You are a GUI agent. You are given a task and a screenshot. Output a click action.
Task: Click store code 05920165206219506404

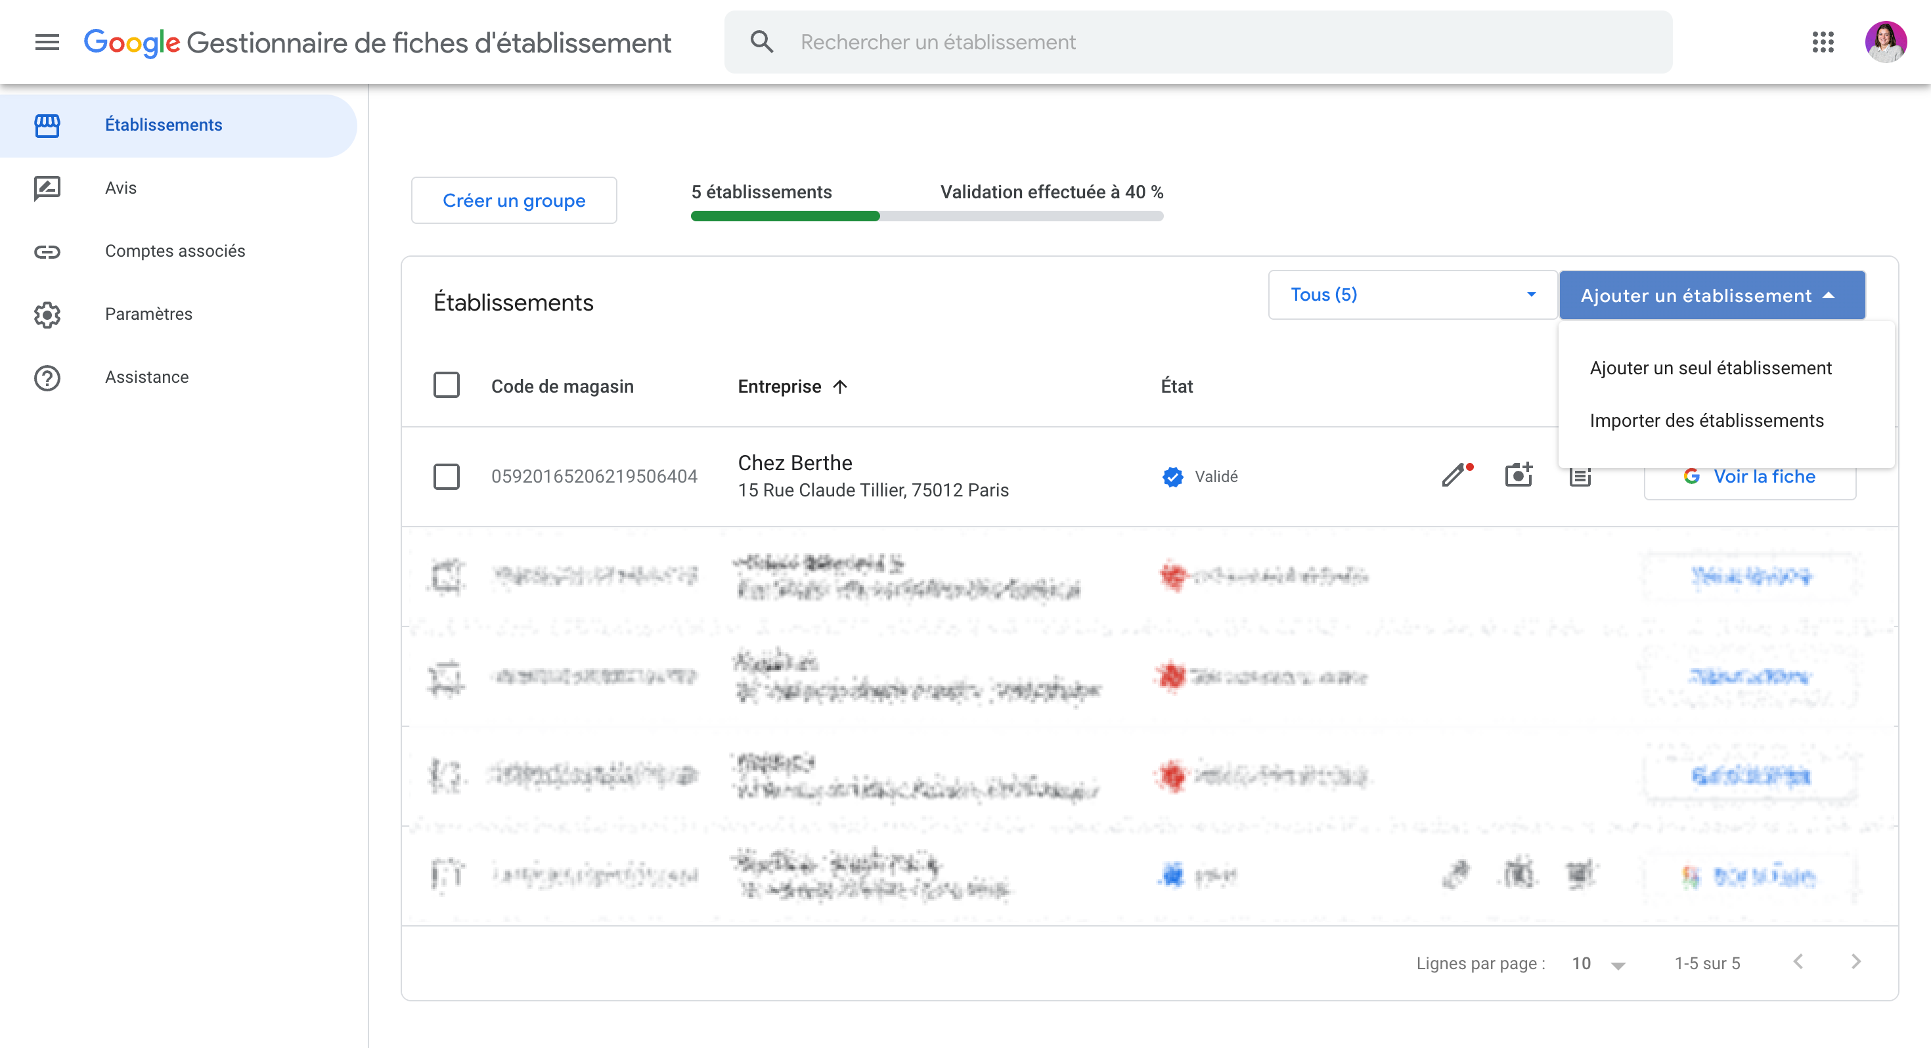594,477
